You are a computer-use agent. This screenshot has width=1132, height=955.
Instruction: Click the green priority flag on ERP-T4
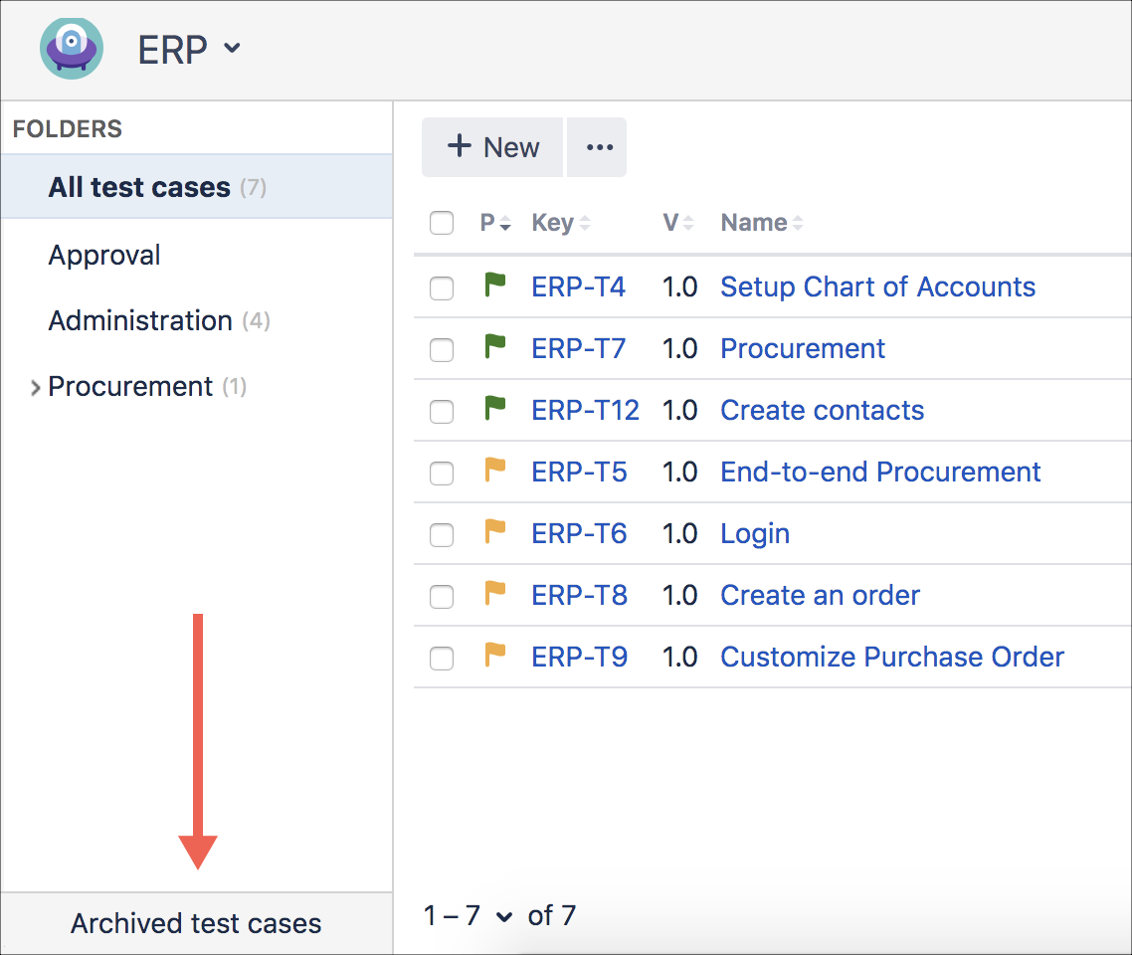495,286
